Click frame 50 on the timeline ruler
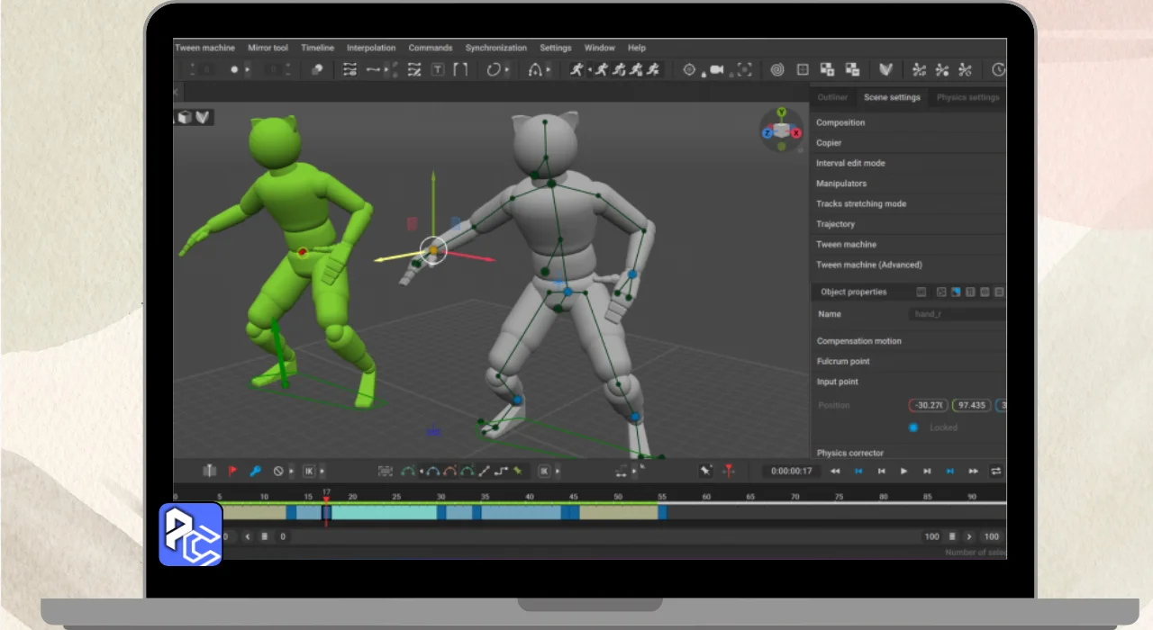This screenshot has width=1153, height=630. tap(618, 497)
